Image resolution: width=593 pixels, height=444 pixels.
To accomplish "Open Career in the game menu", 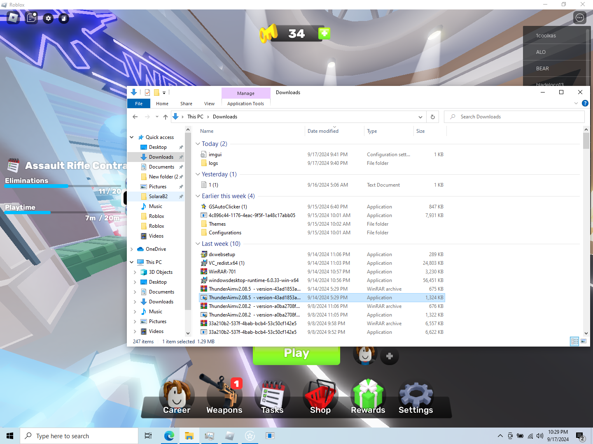I will [177, 397].
